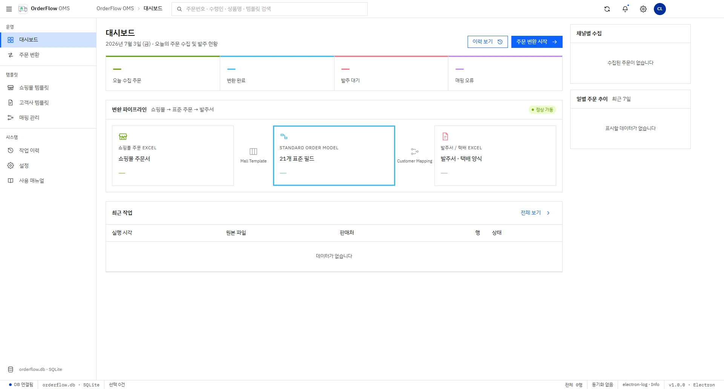The image size is (724, 389).
Task: Click the 쇼핑몰 템플릿 store icon
Action: pyautogui.click(x=11, y=88)
